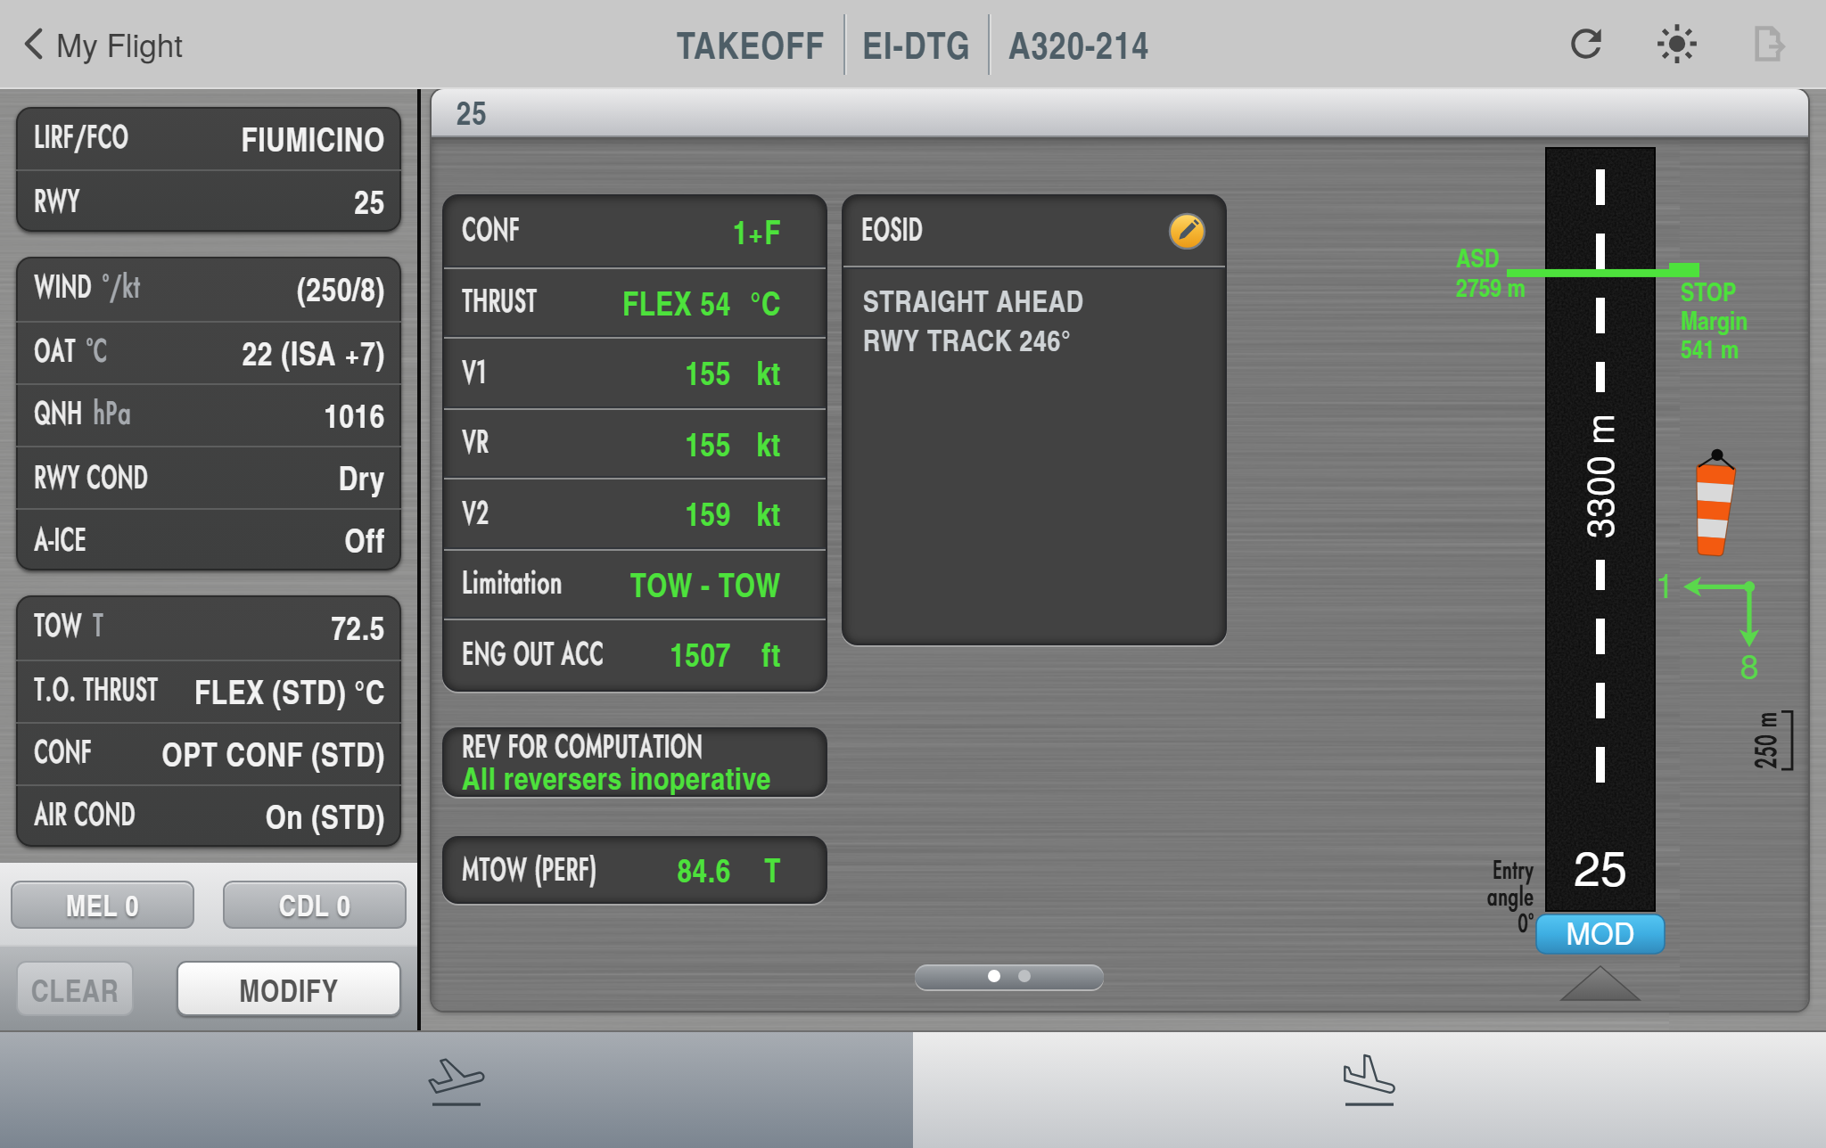Image resolution: width=1826 pixels, height=1148 pixels.
Task: Click the STRAIGHT AHEAD EOSID text
Action: pyautogui.click(x=973, y=321)
